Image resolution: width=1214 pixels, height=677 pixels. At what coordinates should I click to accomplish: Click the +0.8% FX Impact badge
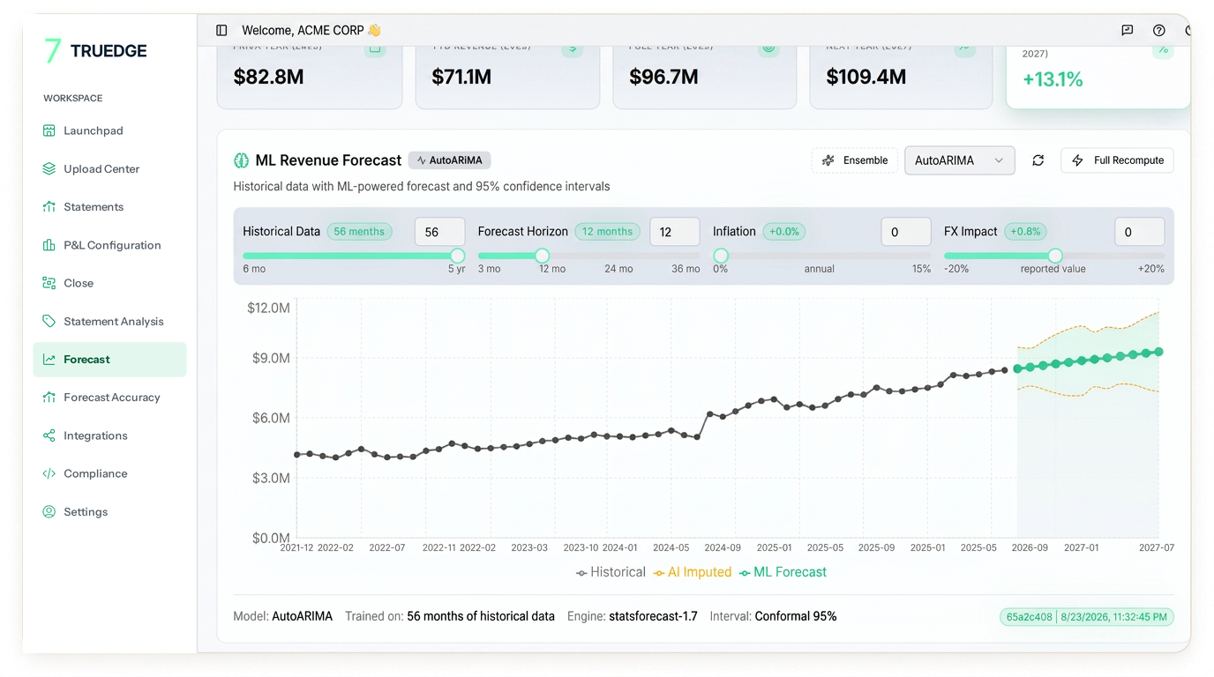pos(1026,232)
